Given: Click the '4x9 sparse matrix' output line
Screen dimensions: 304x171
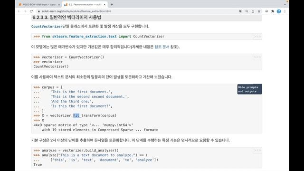Looking at the screenshot, I should [x=84, y=125].
